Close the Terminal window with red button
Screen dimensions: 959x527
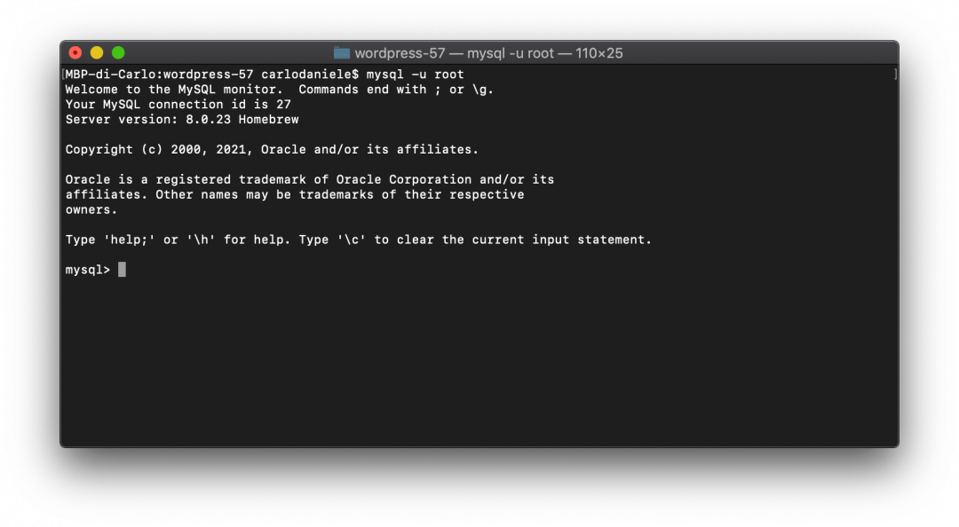click(x=75, y=53)
